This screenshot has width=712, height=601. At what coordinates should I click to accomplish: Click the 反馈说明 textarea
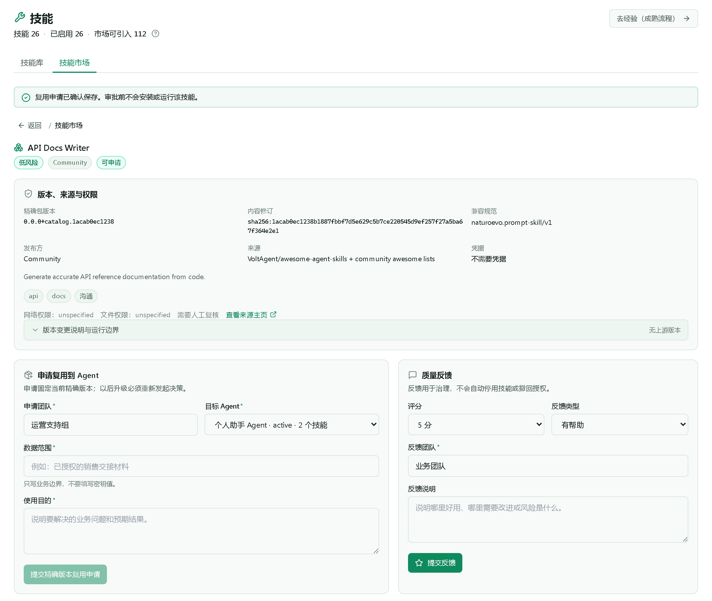pyautogui.click(x=548, y=519)
